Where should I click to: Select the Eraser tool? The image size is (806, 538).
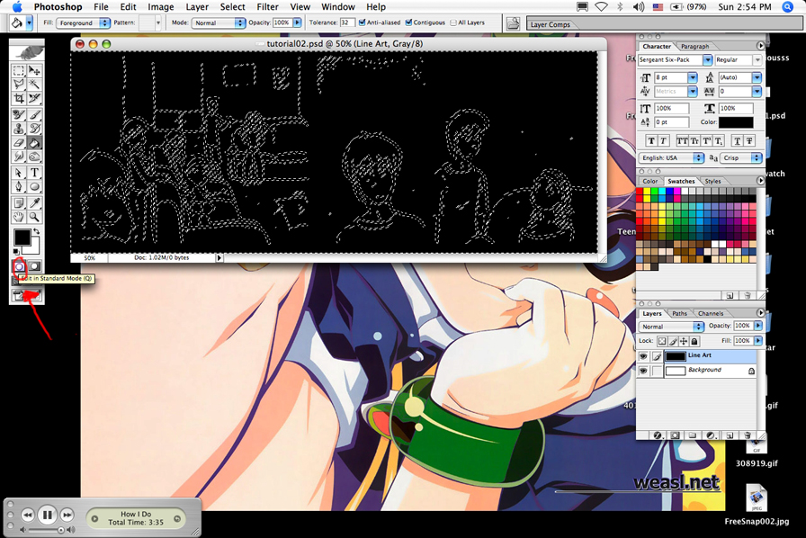pos(19,142)
